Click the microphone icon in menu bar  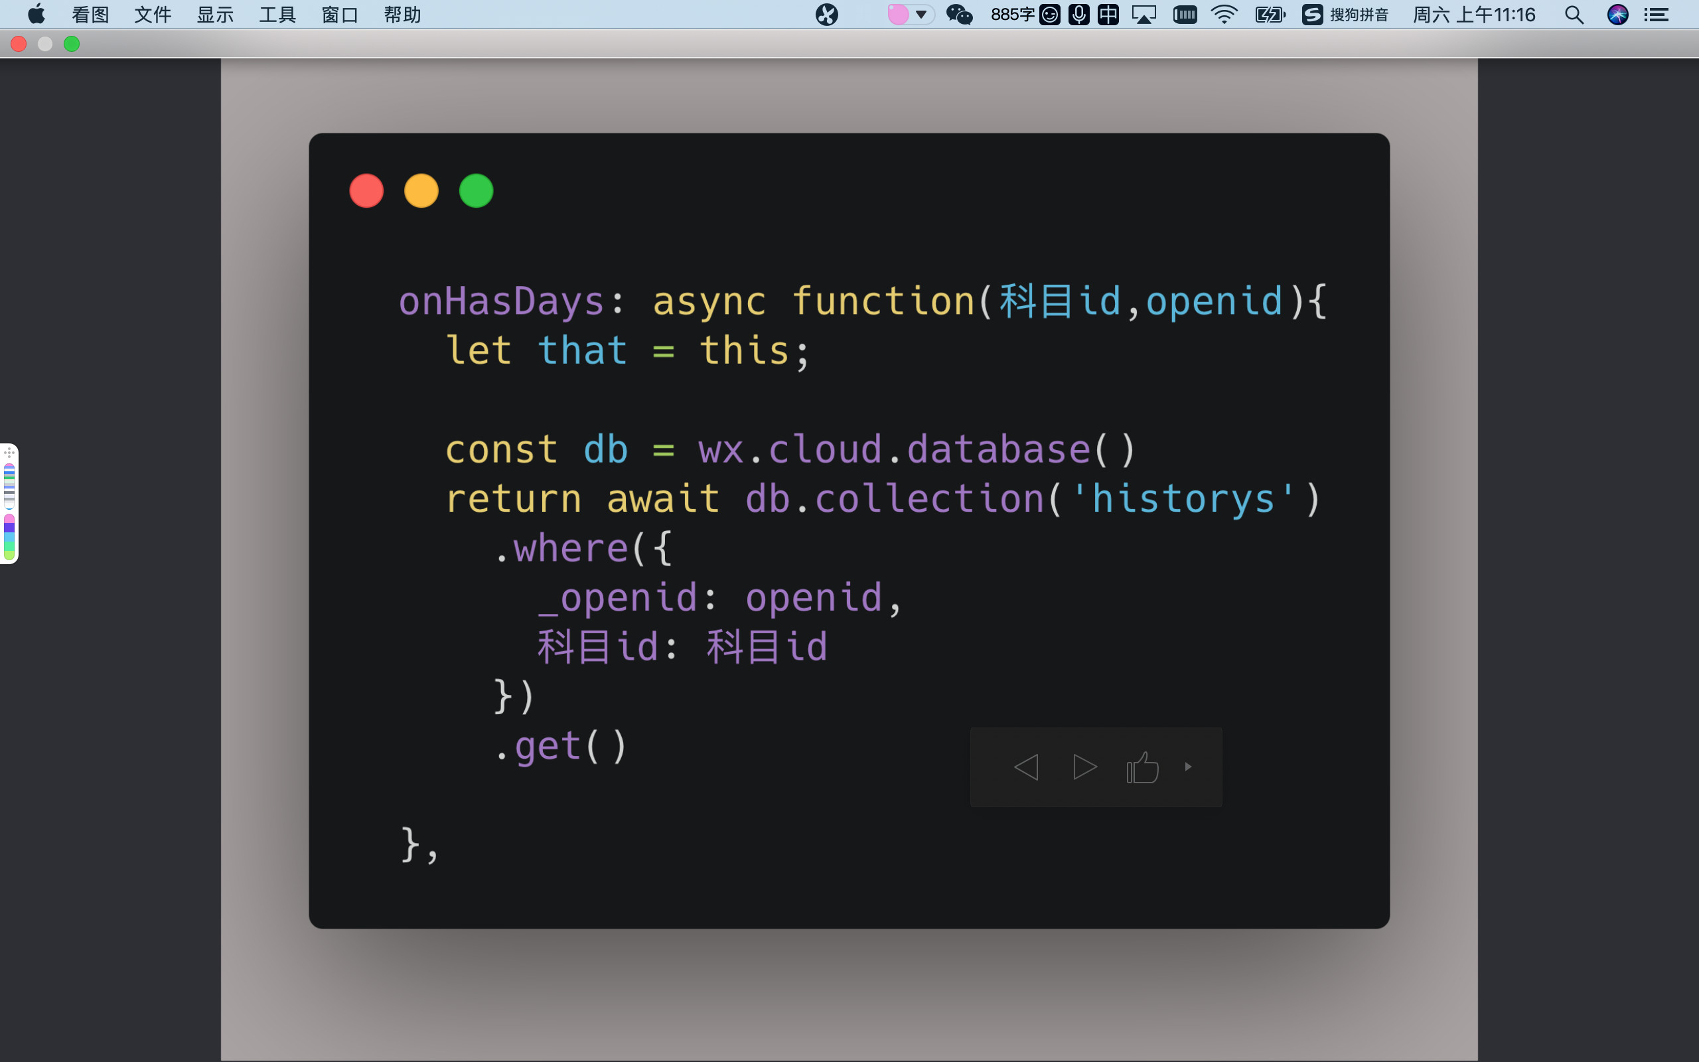[1078, 15]
